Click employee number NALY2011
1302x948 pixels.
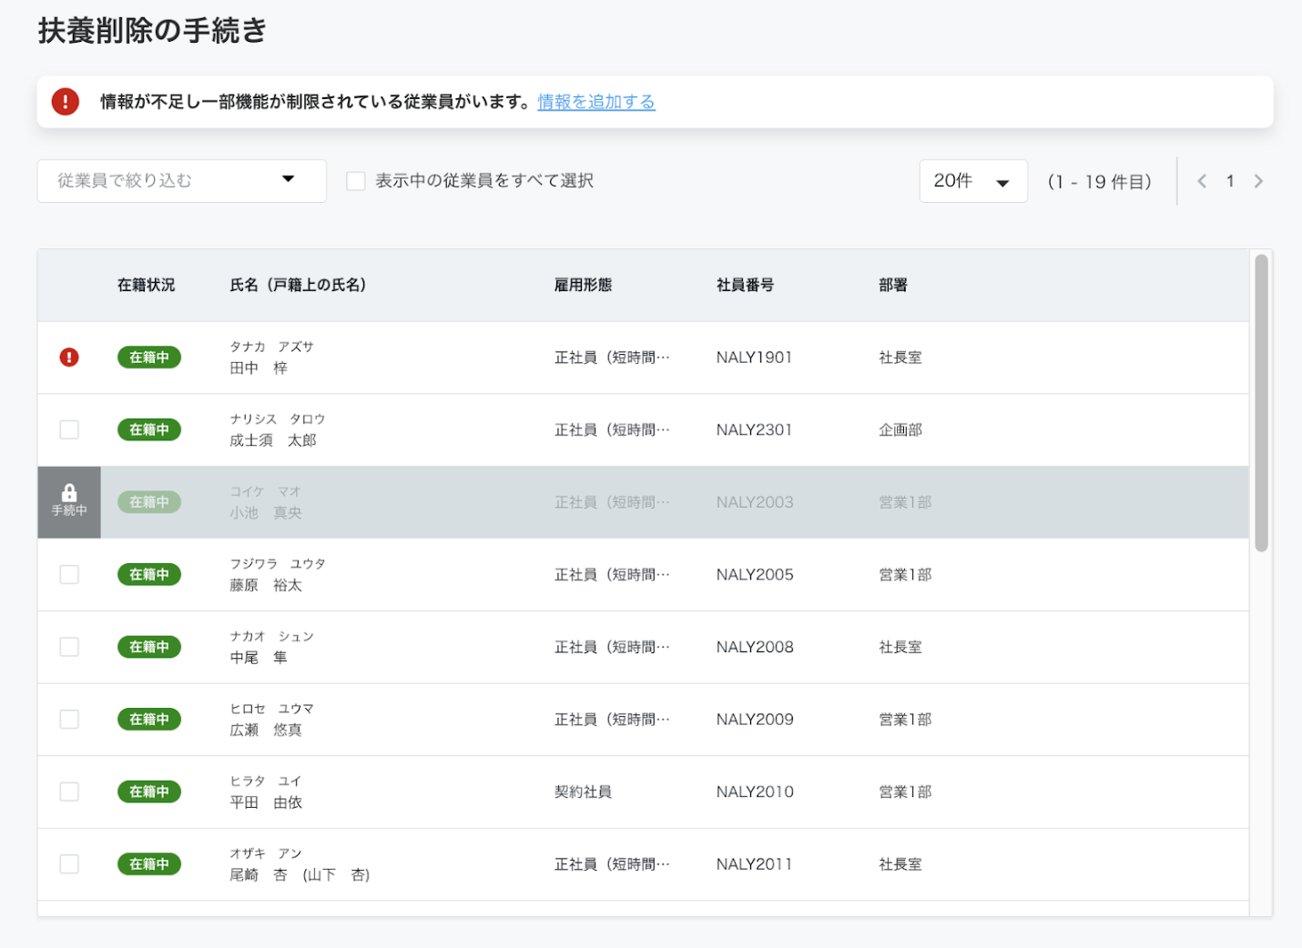click(754, 863)
